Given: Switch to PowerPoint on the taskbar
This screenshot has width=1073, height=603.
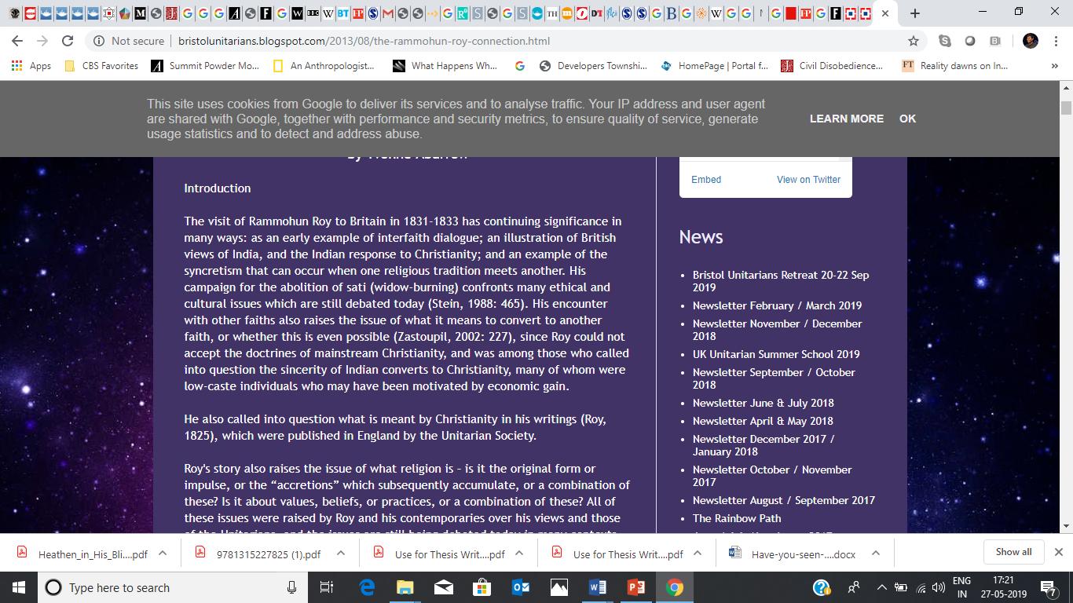Looking at the screenshot, I should coord(636,587).
